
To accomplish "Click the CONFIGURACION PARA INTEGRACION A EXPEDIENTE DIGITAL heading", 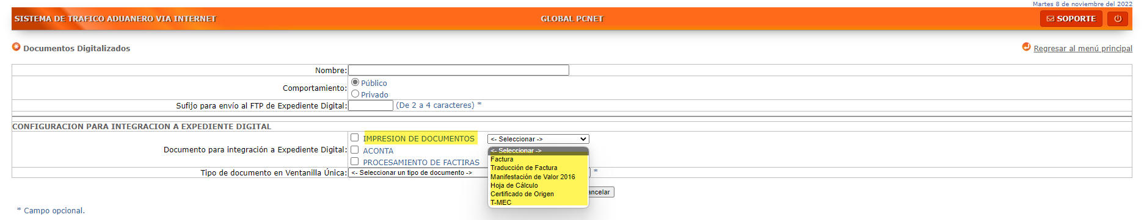I will coord(142,126).
